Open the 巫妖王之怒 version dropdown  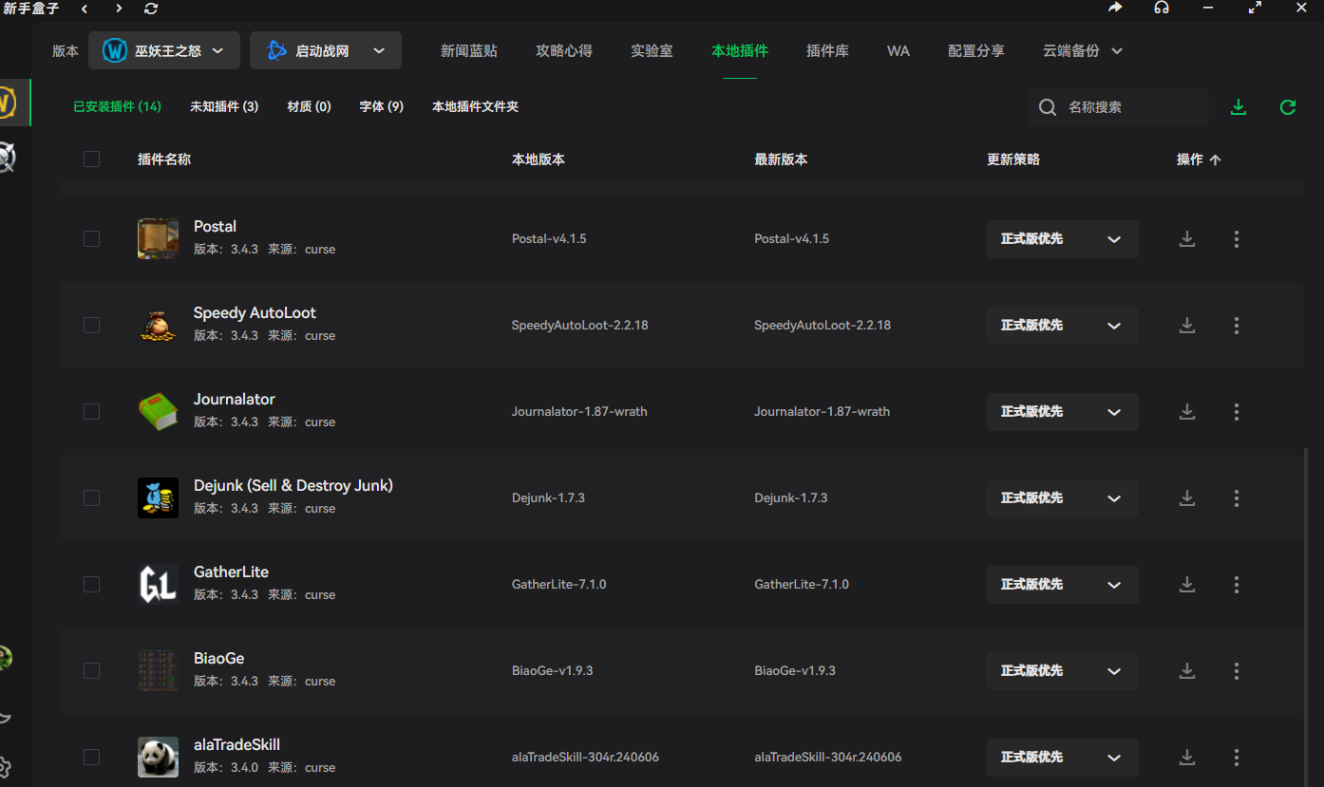163,51
